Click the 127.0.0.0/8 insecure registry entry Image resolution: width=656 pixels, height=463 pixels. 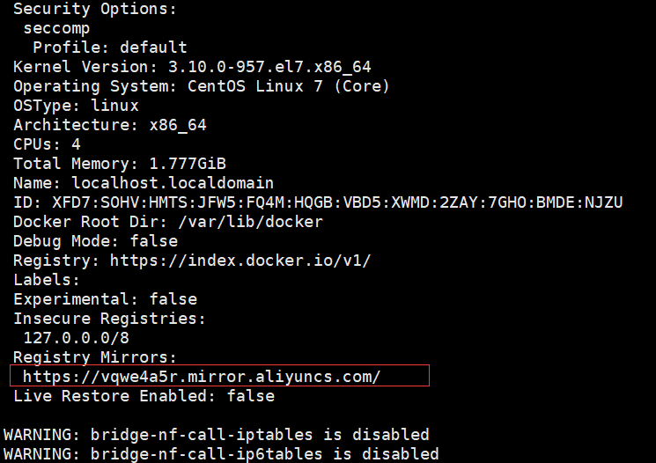[x=76, y=338]
